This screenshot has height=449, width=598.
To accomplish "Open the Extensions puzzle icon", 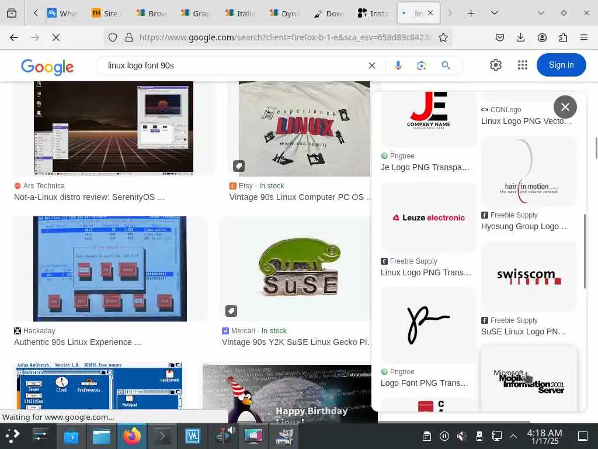I will (563, 37).
